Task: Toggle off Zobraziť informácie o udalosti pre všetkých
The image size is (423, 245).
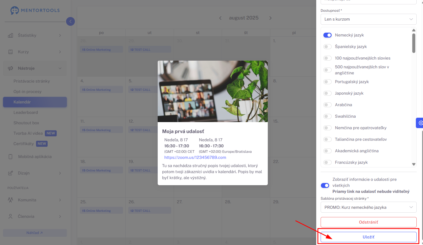Action: point(325,185)
